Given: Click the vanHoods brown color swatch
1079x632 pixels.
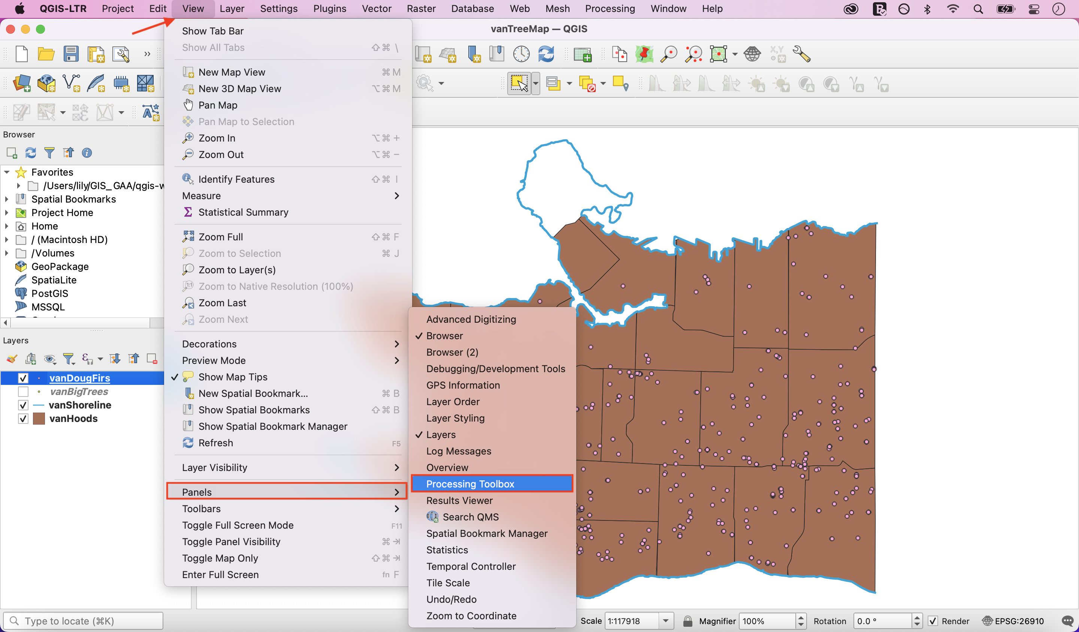Looking at the screenshot, I should [39, 419].
